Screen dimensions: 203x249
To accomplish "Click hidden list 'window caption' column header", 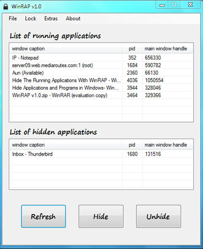I will click(x=66, y=145).
